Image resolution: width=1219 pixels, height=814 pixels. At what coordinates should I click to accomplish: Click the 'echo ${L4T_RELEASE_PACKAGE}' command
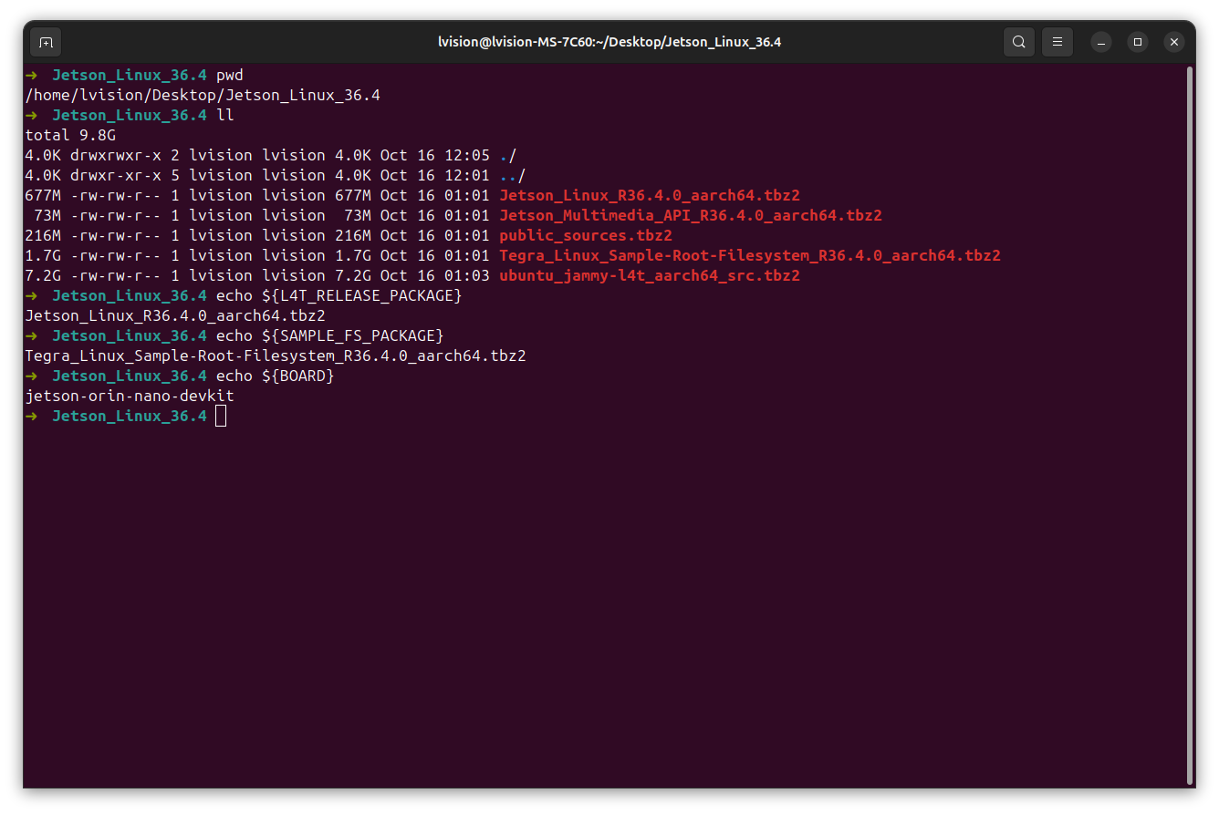(339, 295)
